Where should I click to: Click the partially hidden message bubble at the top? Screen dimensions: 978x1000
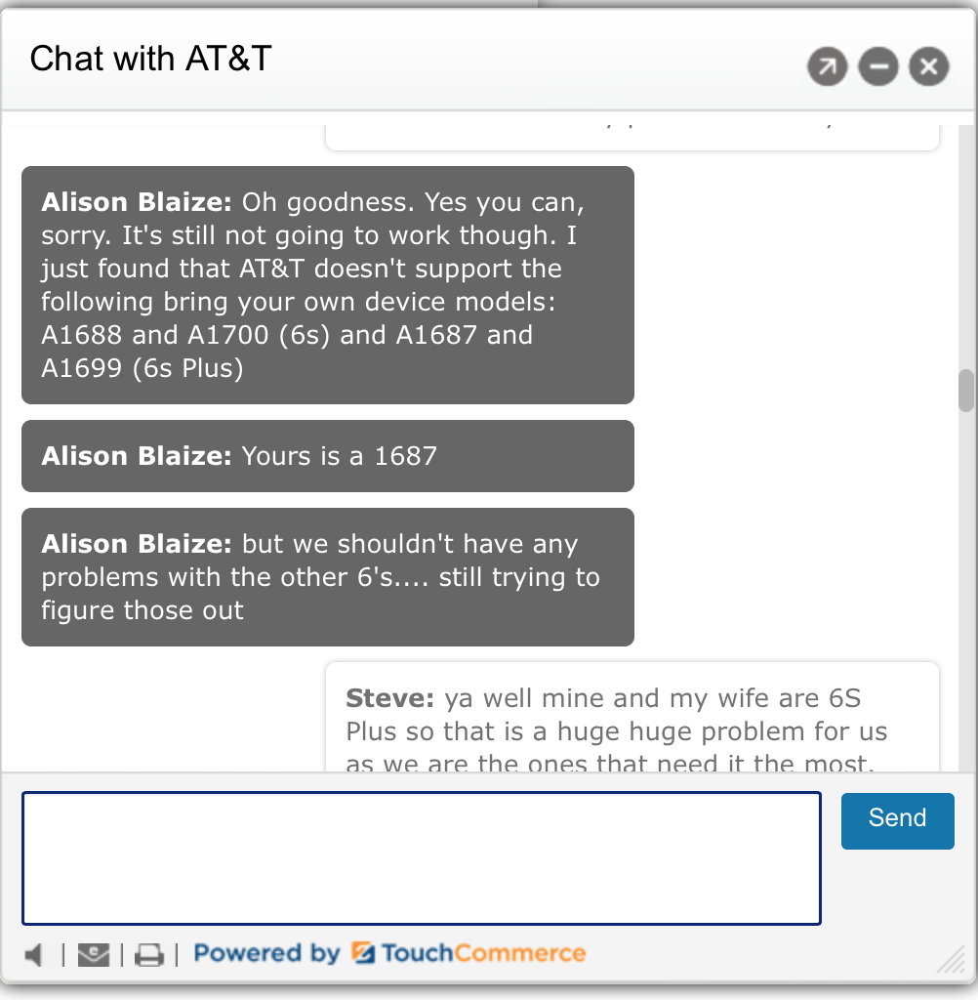click(632, 136)
